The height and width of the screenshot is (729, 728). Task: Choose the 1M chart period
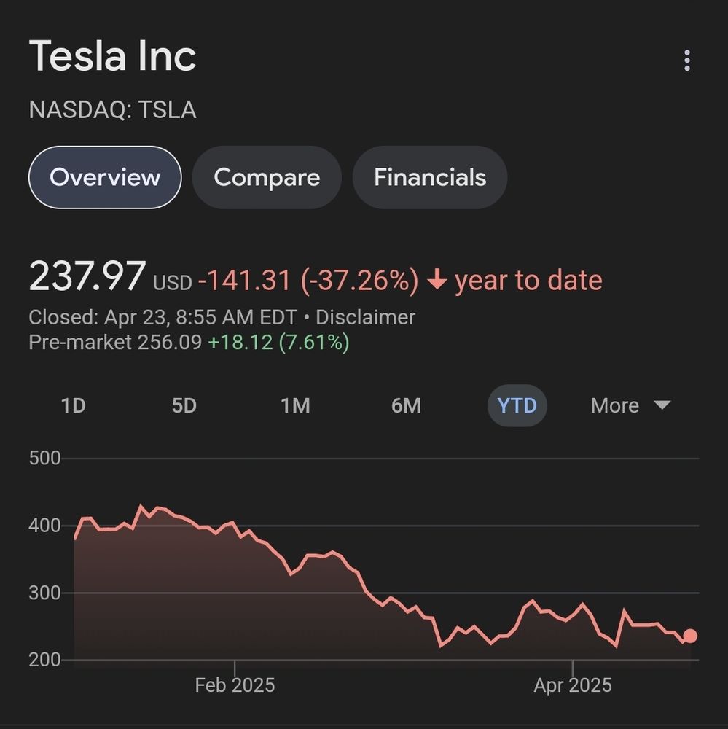pyautogui.click(x=295, y=405)
